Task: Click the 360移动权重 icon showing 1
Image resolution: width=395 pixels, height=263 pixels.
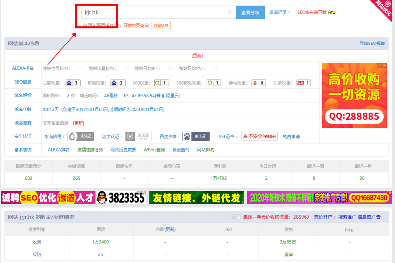Action: (x=214, y=83)
